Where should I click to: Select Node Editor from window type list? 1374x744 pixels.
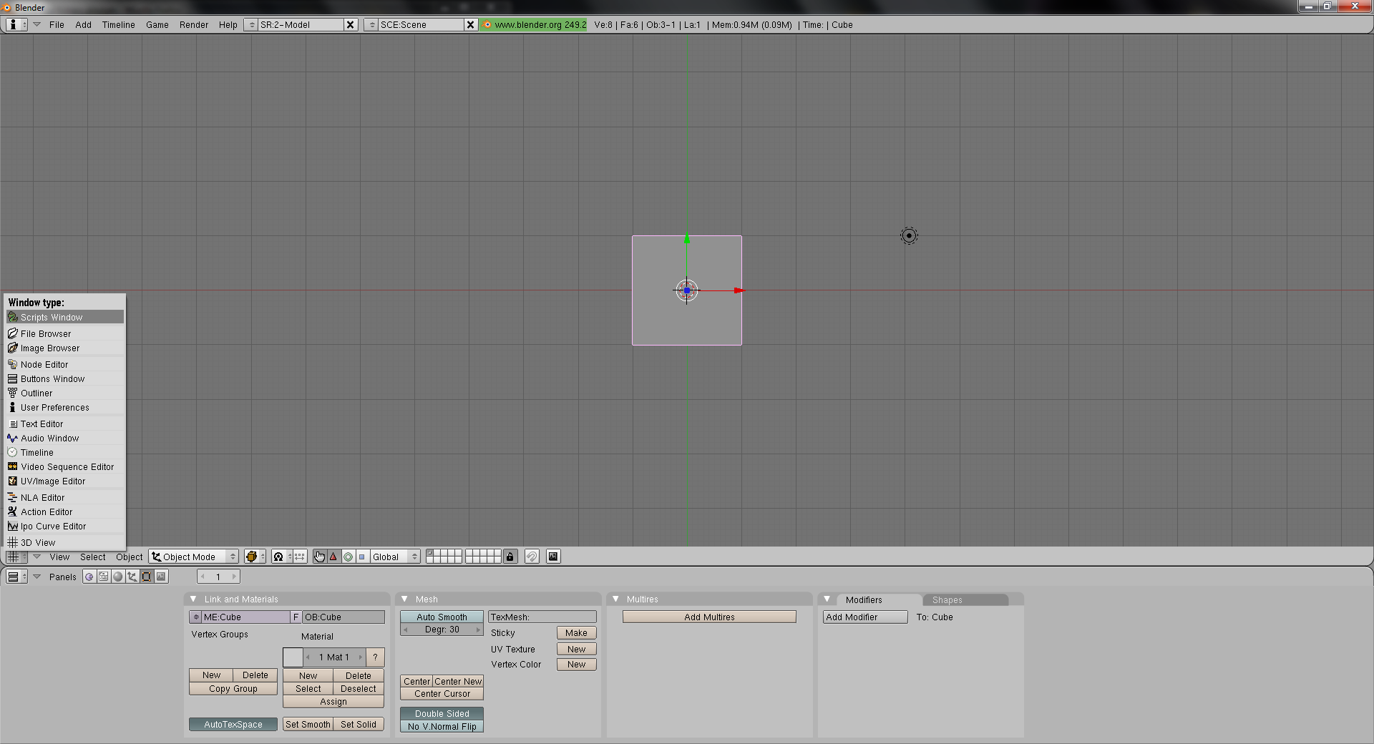click(x=44, y=364)
